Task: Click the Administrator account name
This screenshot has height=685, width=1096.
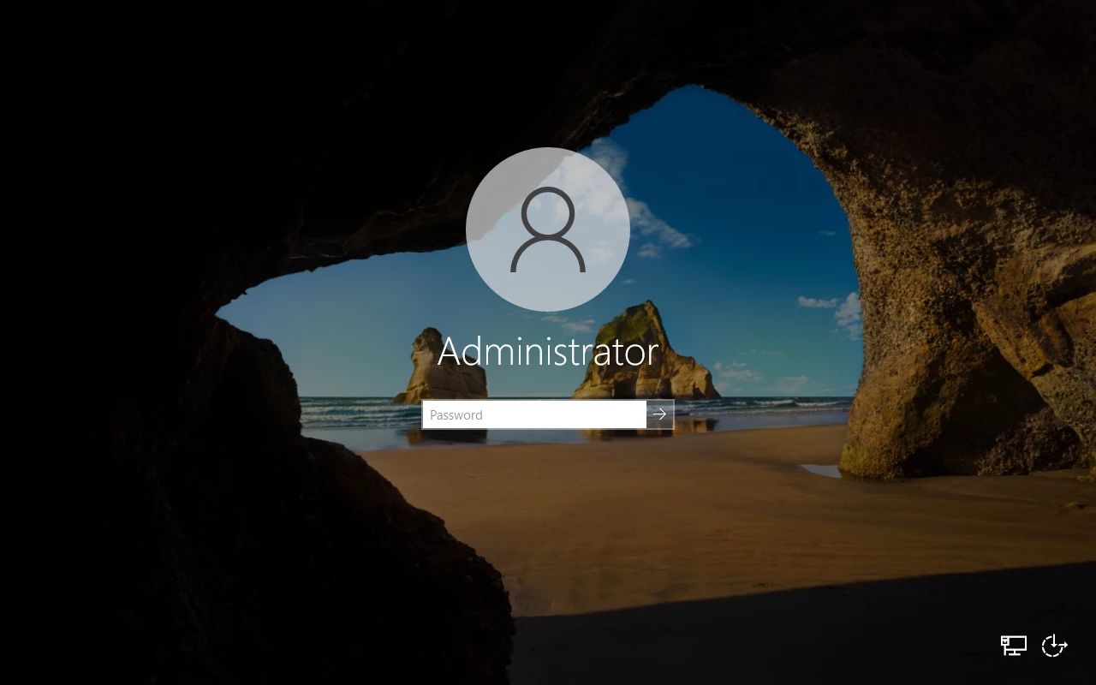Action: (548, 352)
